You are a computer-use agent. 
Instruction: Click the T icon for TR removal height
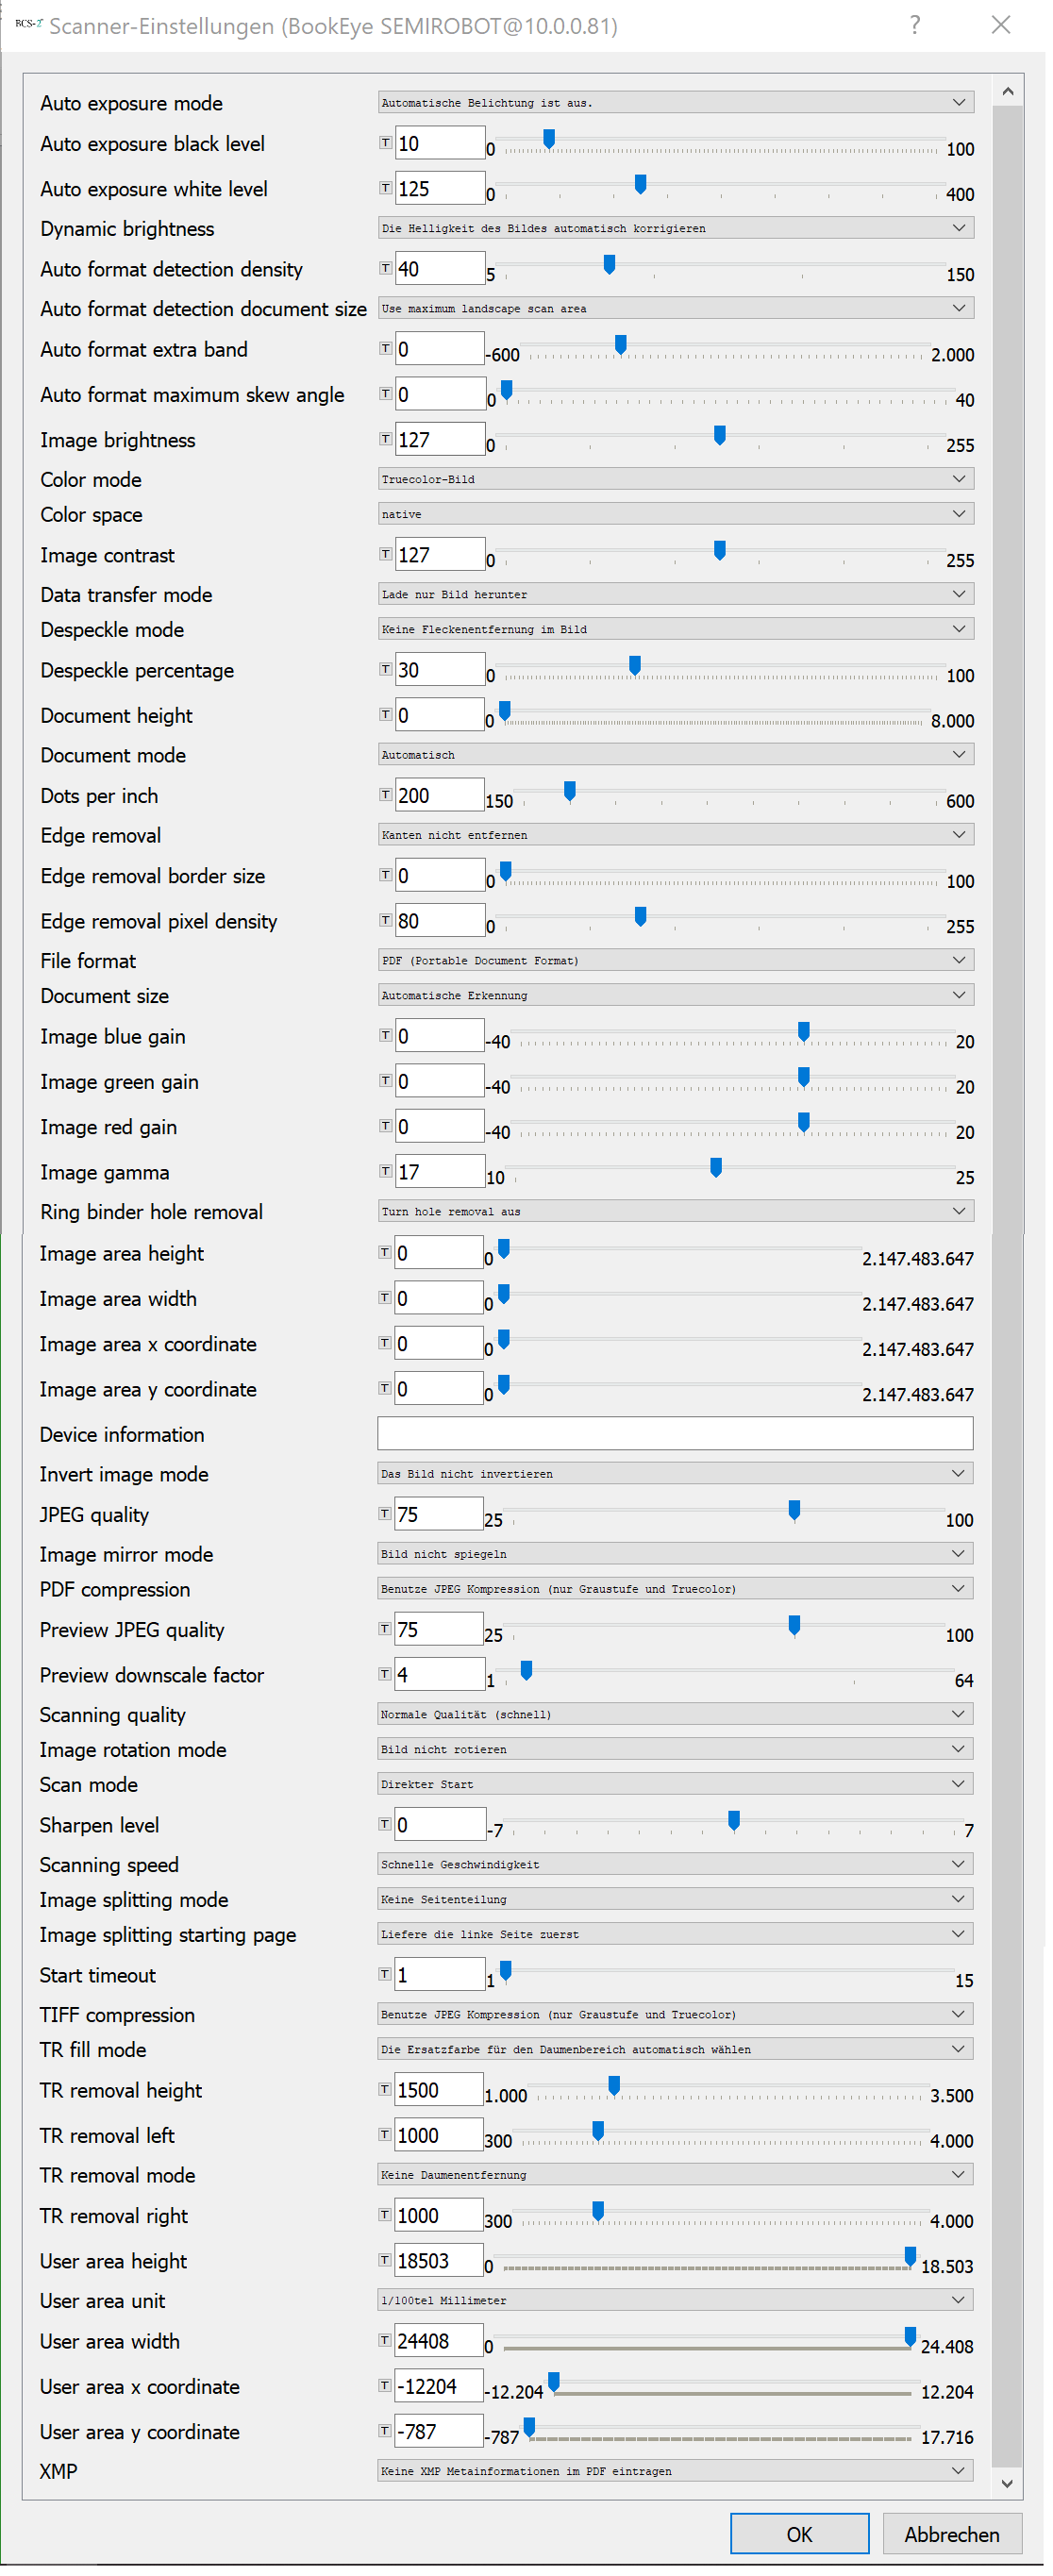(x=384, y=2089)
